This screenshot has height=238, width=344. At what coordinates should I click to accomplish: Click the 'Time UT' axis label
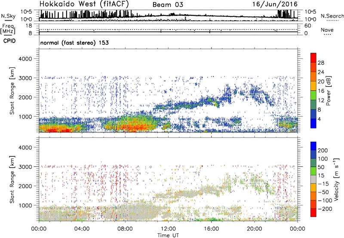pos(168,235)
